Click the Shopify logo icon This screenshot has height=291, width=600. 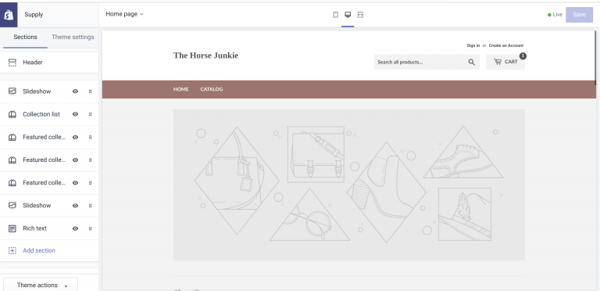[9, 15]
